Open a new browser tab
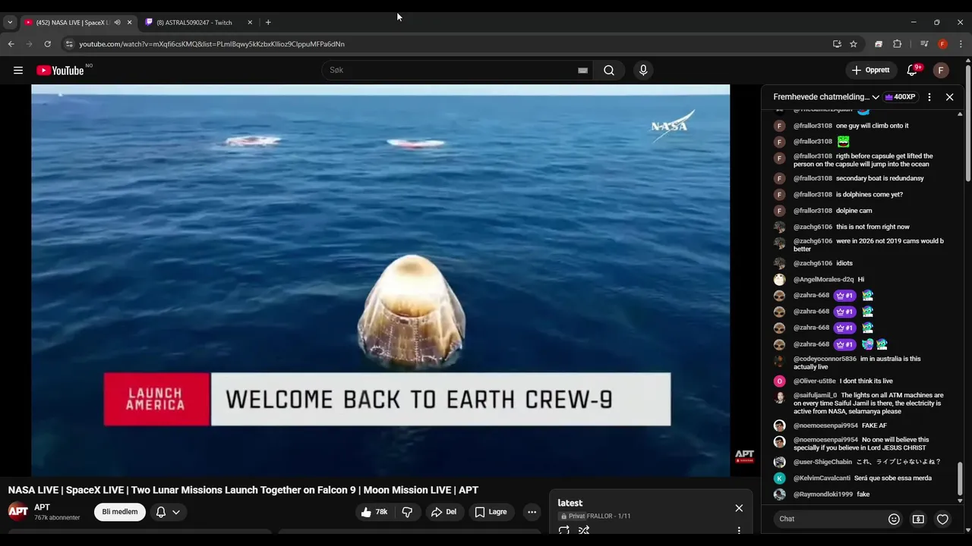972x546 pixels. (268, 23)
